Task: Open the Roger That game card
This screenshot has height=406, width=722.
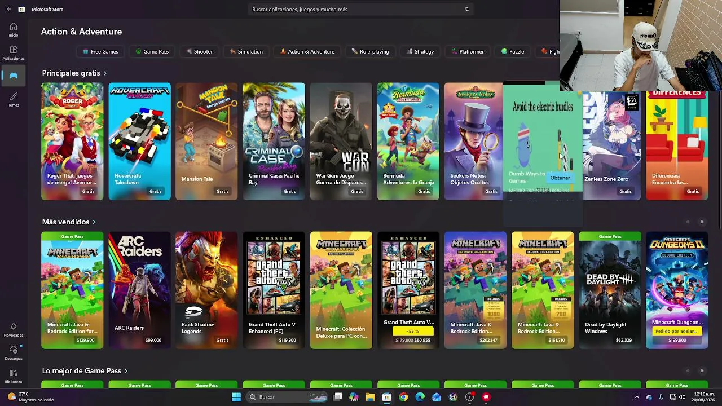Action: coord(72,141)
